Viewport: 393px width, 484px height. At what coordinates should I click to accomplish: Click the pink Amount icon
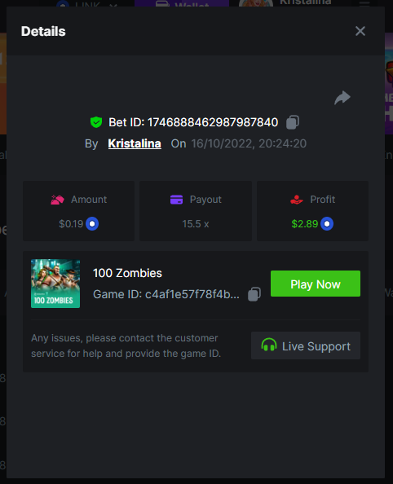57,200
